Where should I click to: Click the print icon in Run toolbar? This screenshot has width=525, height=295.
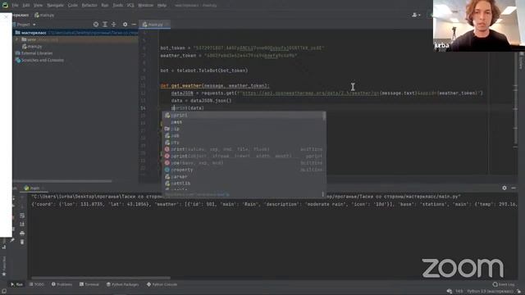(x=22, y=233)
